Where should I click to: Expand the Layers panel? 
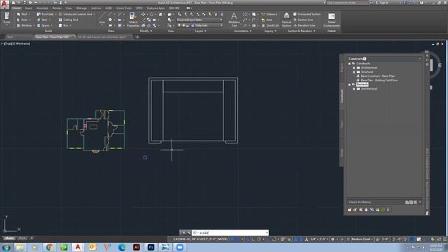coord(201,31)
